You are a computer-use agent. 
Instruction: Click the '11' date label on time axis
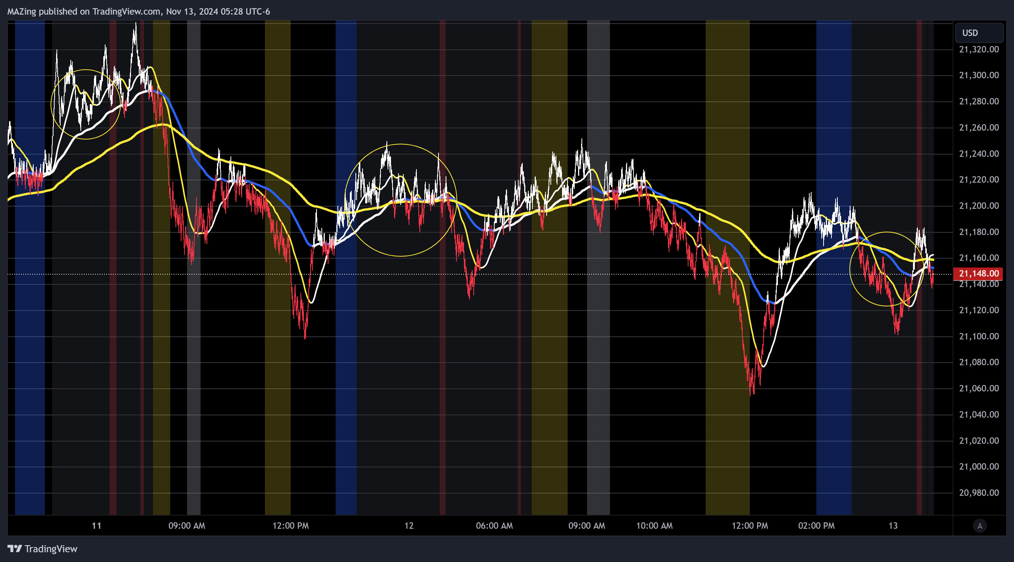97,525
